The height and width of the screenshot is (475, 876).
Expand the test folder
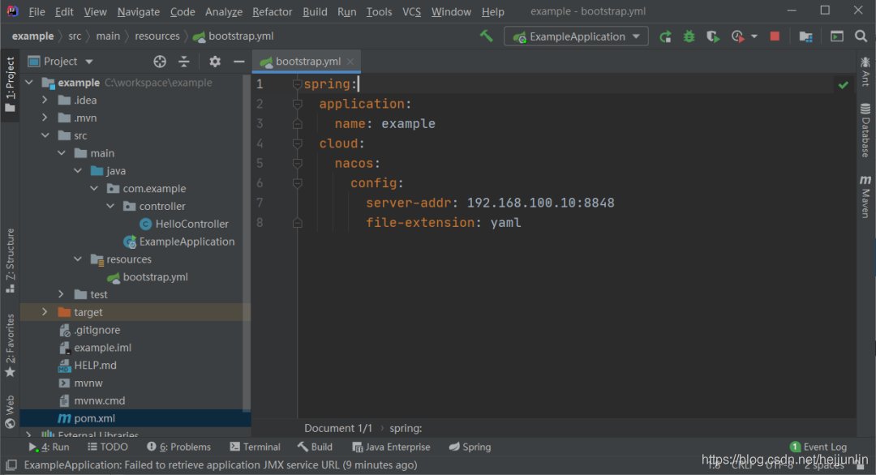pyautogui.click(x=62, y=295)
